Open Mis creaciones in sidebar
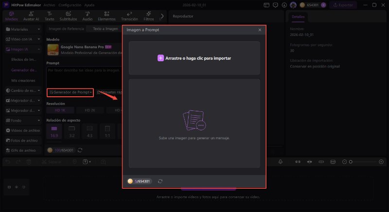Viewport: 389px width, 212px height. click(23, 80)
